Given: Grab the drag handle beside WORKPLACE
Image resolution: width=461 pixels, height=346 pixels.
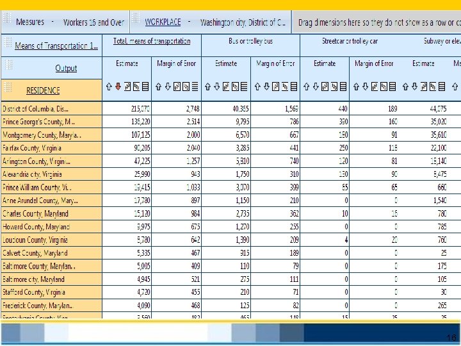Looking at the screenshot, I should pyautogui.click(x=136, y=18).
